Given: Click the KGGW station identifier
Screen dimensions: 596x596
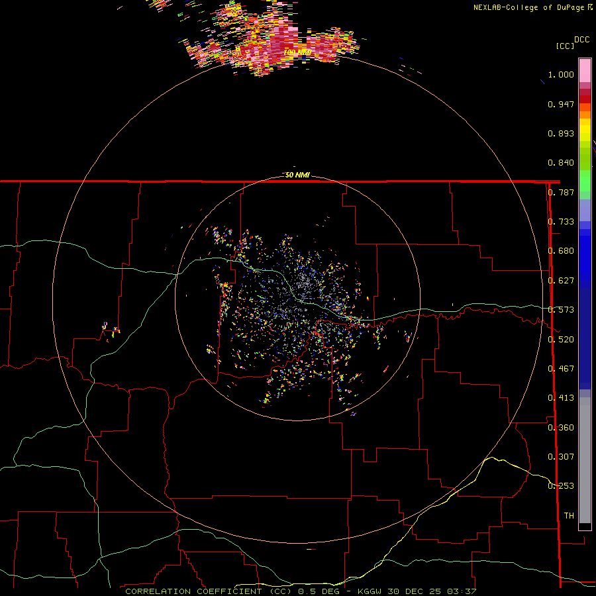Looking at the screenshot, I should pyautogui.click(x=371, y=591).
